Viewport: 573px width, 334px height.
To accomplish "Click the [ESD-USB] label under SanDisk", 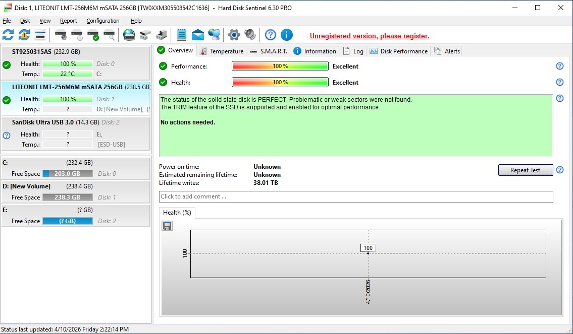I will tap(112, 145).
